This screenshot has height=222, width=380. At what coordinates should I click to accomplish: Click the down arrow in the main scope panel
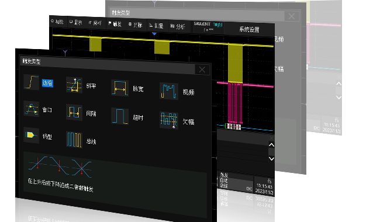[x=271, y=159]
